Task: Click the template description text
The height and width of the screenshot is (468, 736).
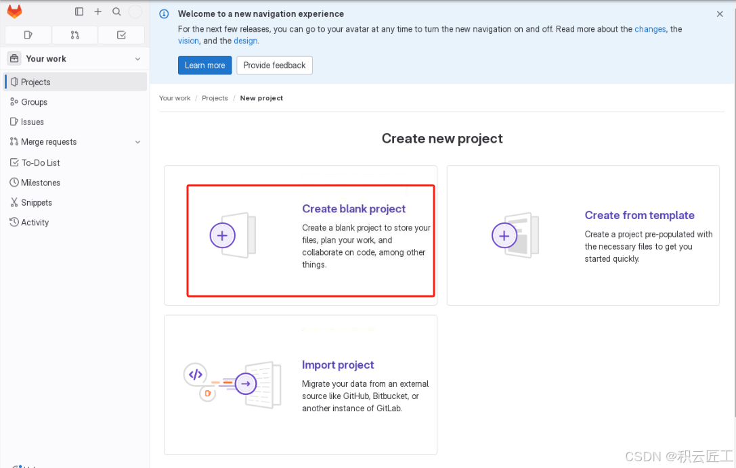Action: (648, 246)
